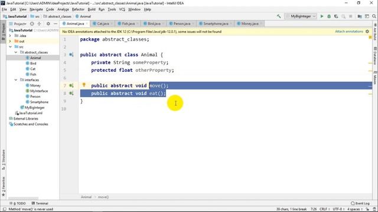Open the Event Log tool window
Screen dimensions: 378x212
(x=360, y=203)
